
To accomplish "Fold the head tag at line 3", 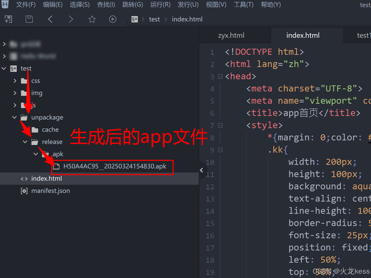I will click(x=220, y=76).
